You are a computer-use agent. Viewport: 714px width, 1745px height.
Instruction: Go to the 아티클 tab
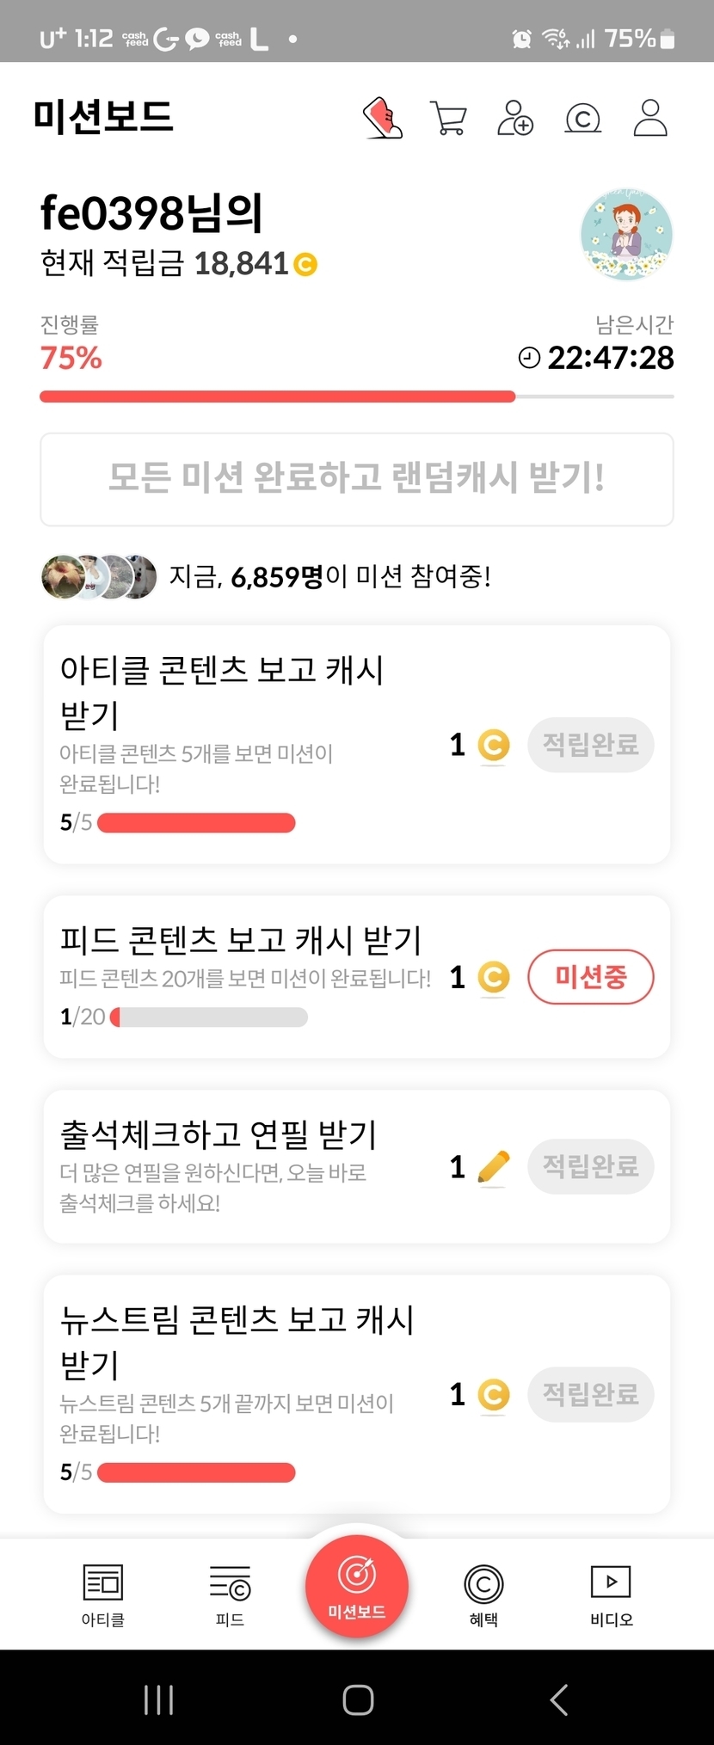[103, 1594]
